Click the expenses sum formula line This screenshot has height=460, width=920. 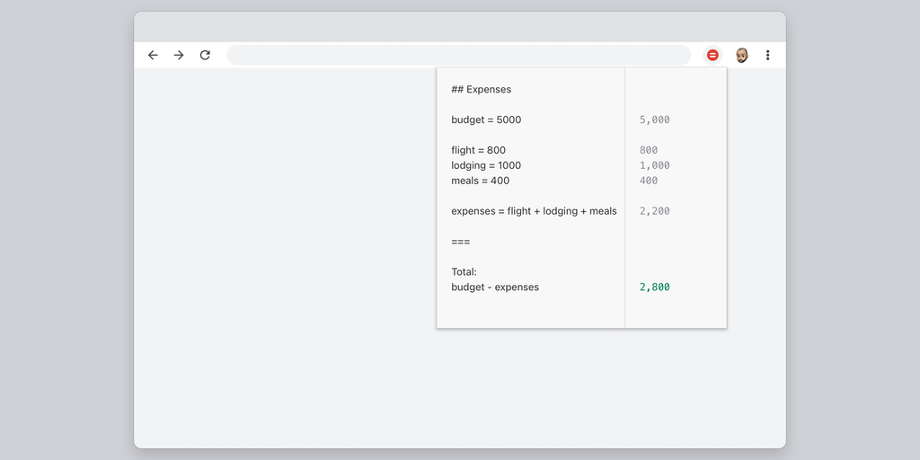tap(534, 211)
